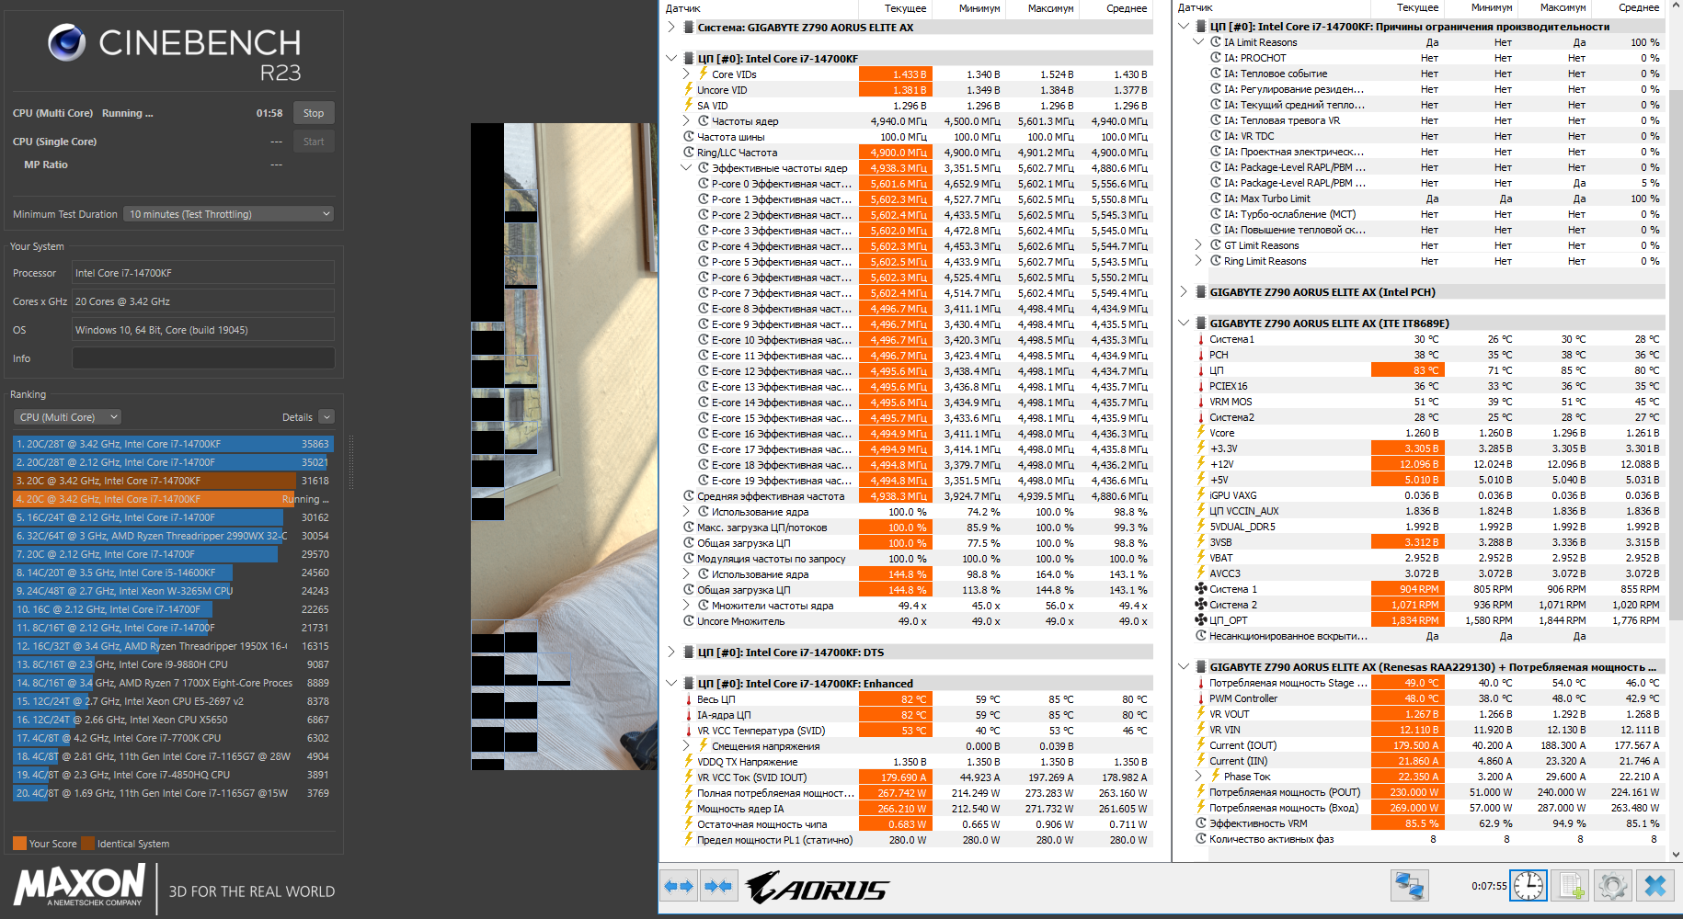Expand the Система: GIGABYTE Z790 AORUS ELITE AX group

671,28
